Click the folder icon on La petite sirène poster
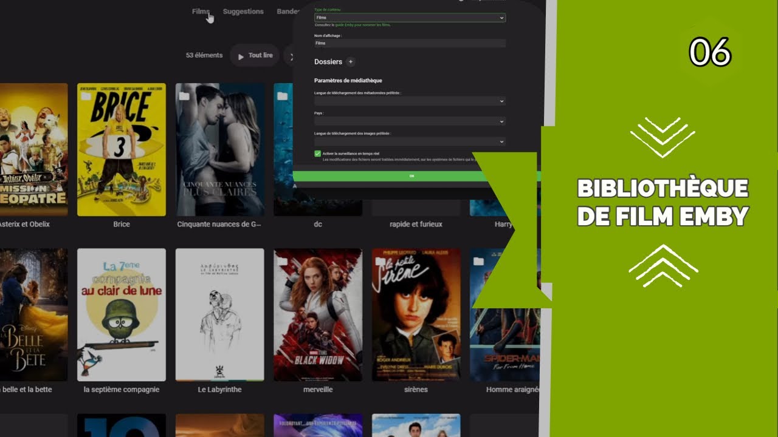 pyautogui.click(x=380, y=262)
